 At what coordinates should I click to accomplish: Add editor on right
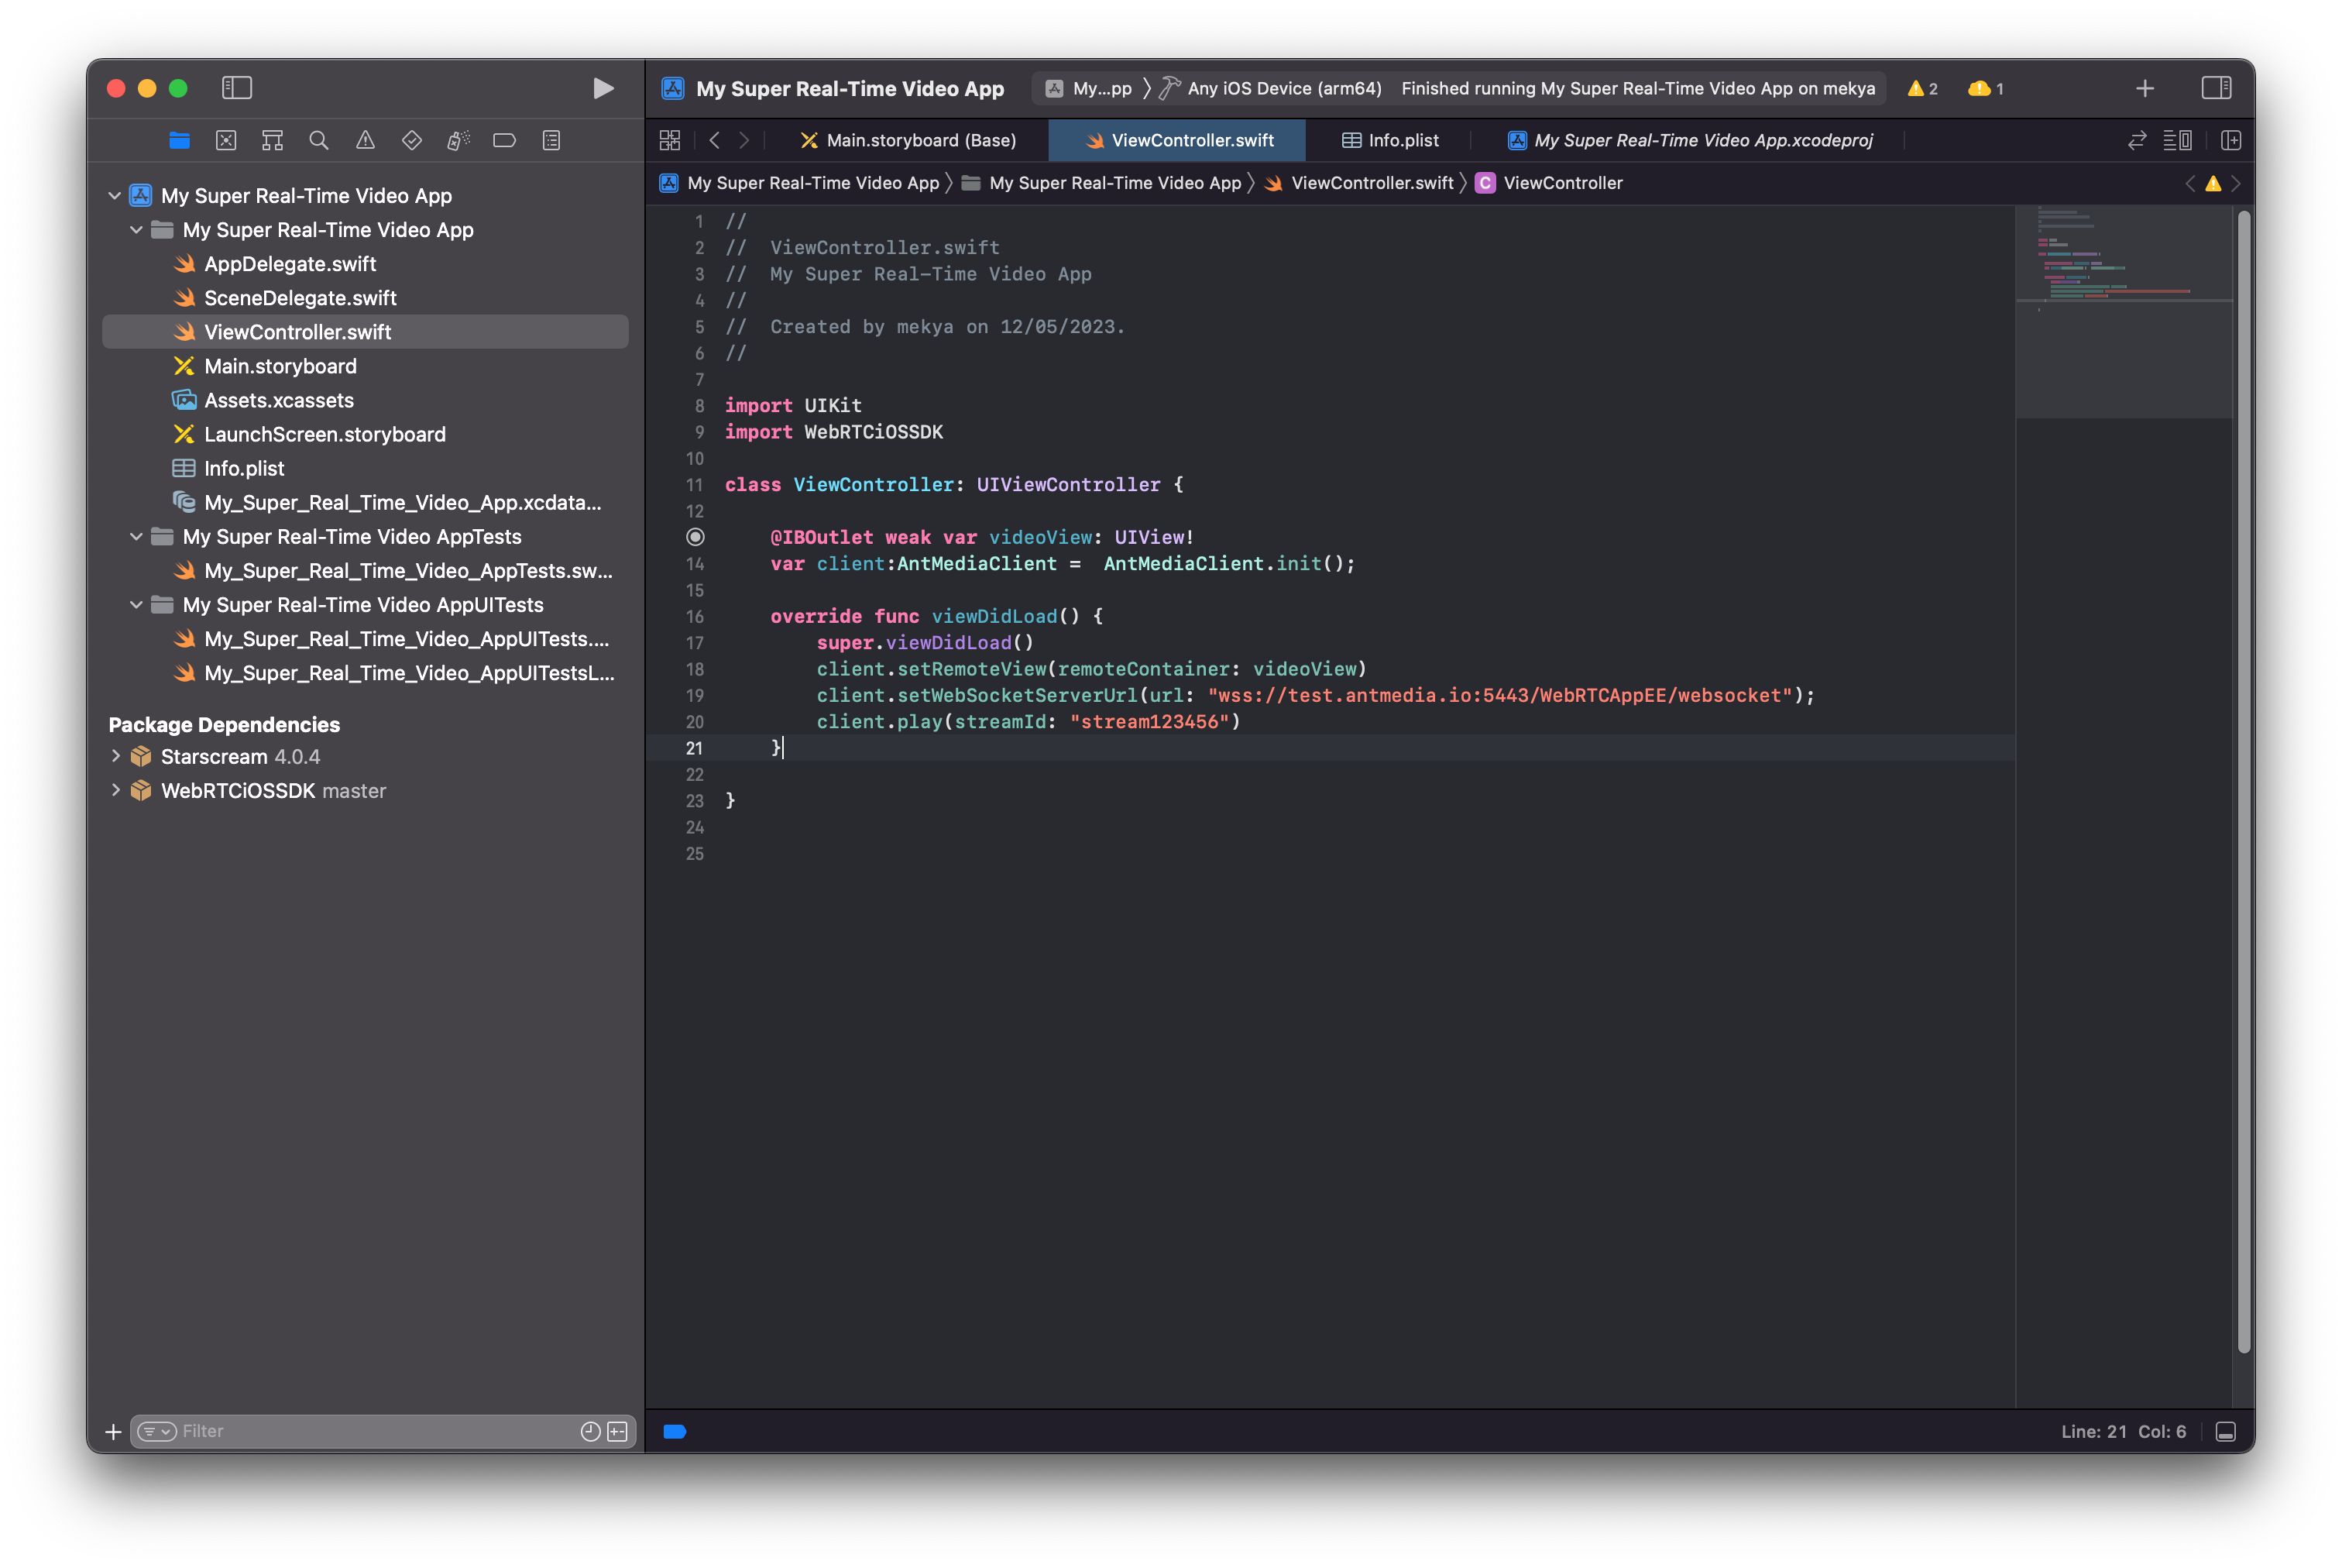point(2231,141)
